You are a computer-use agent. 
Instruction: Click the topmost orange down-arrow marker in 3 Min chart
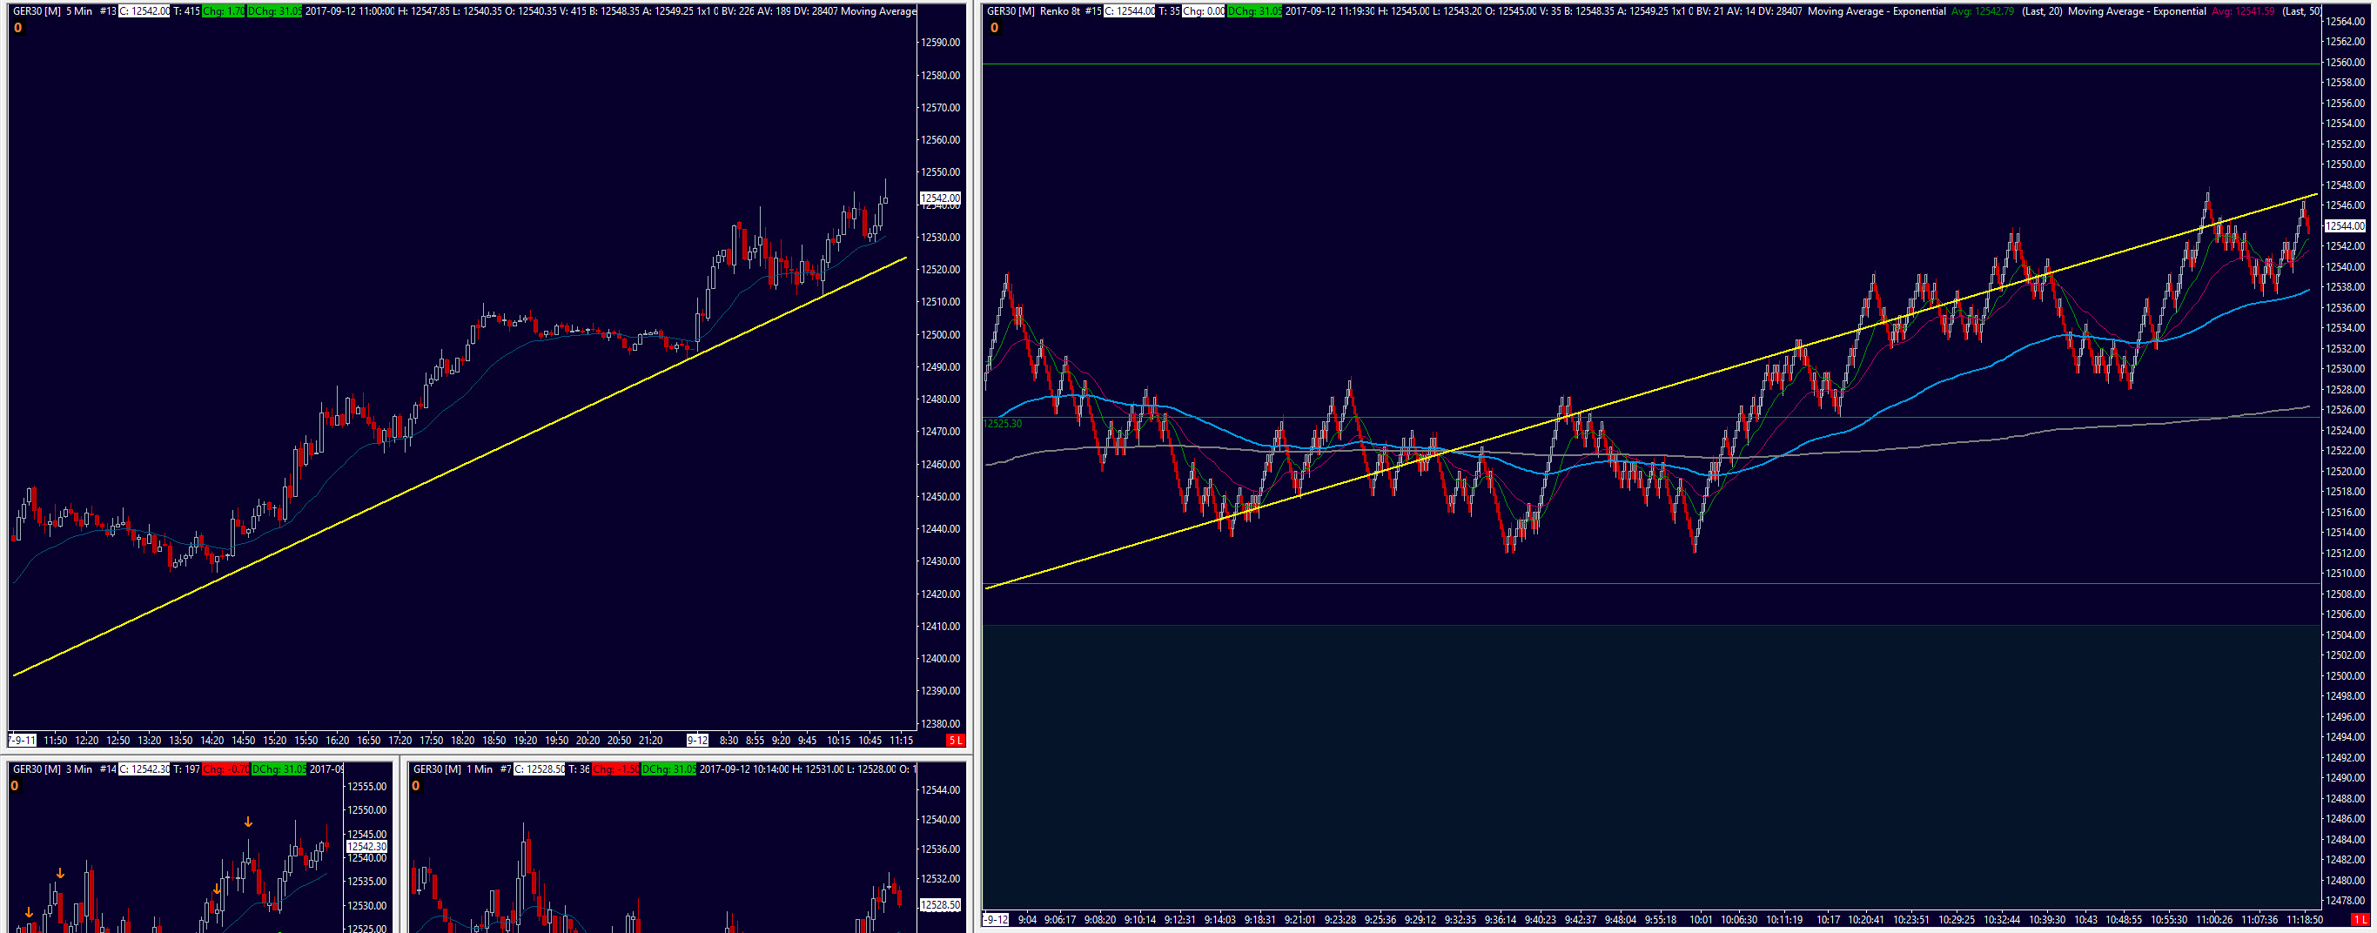pos(248,822)
